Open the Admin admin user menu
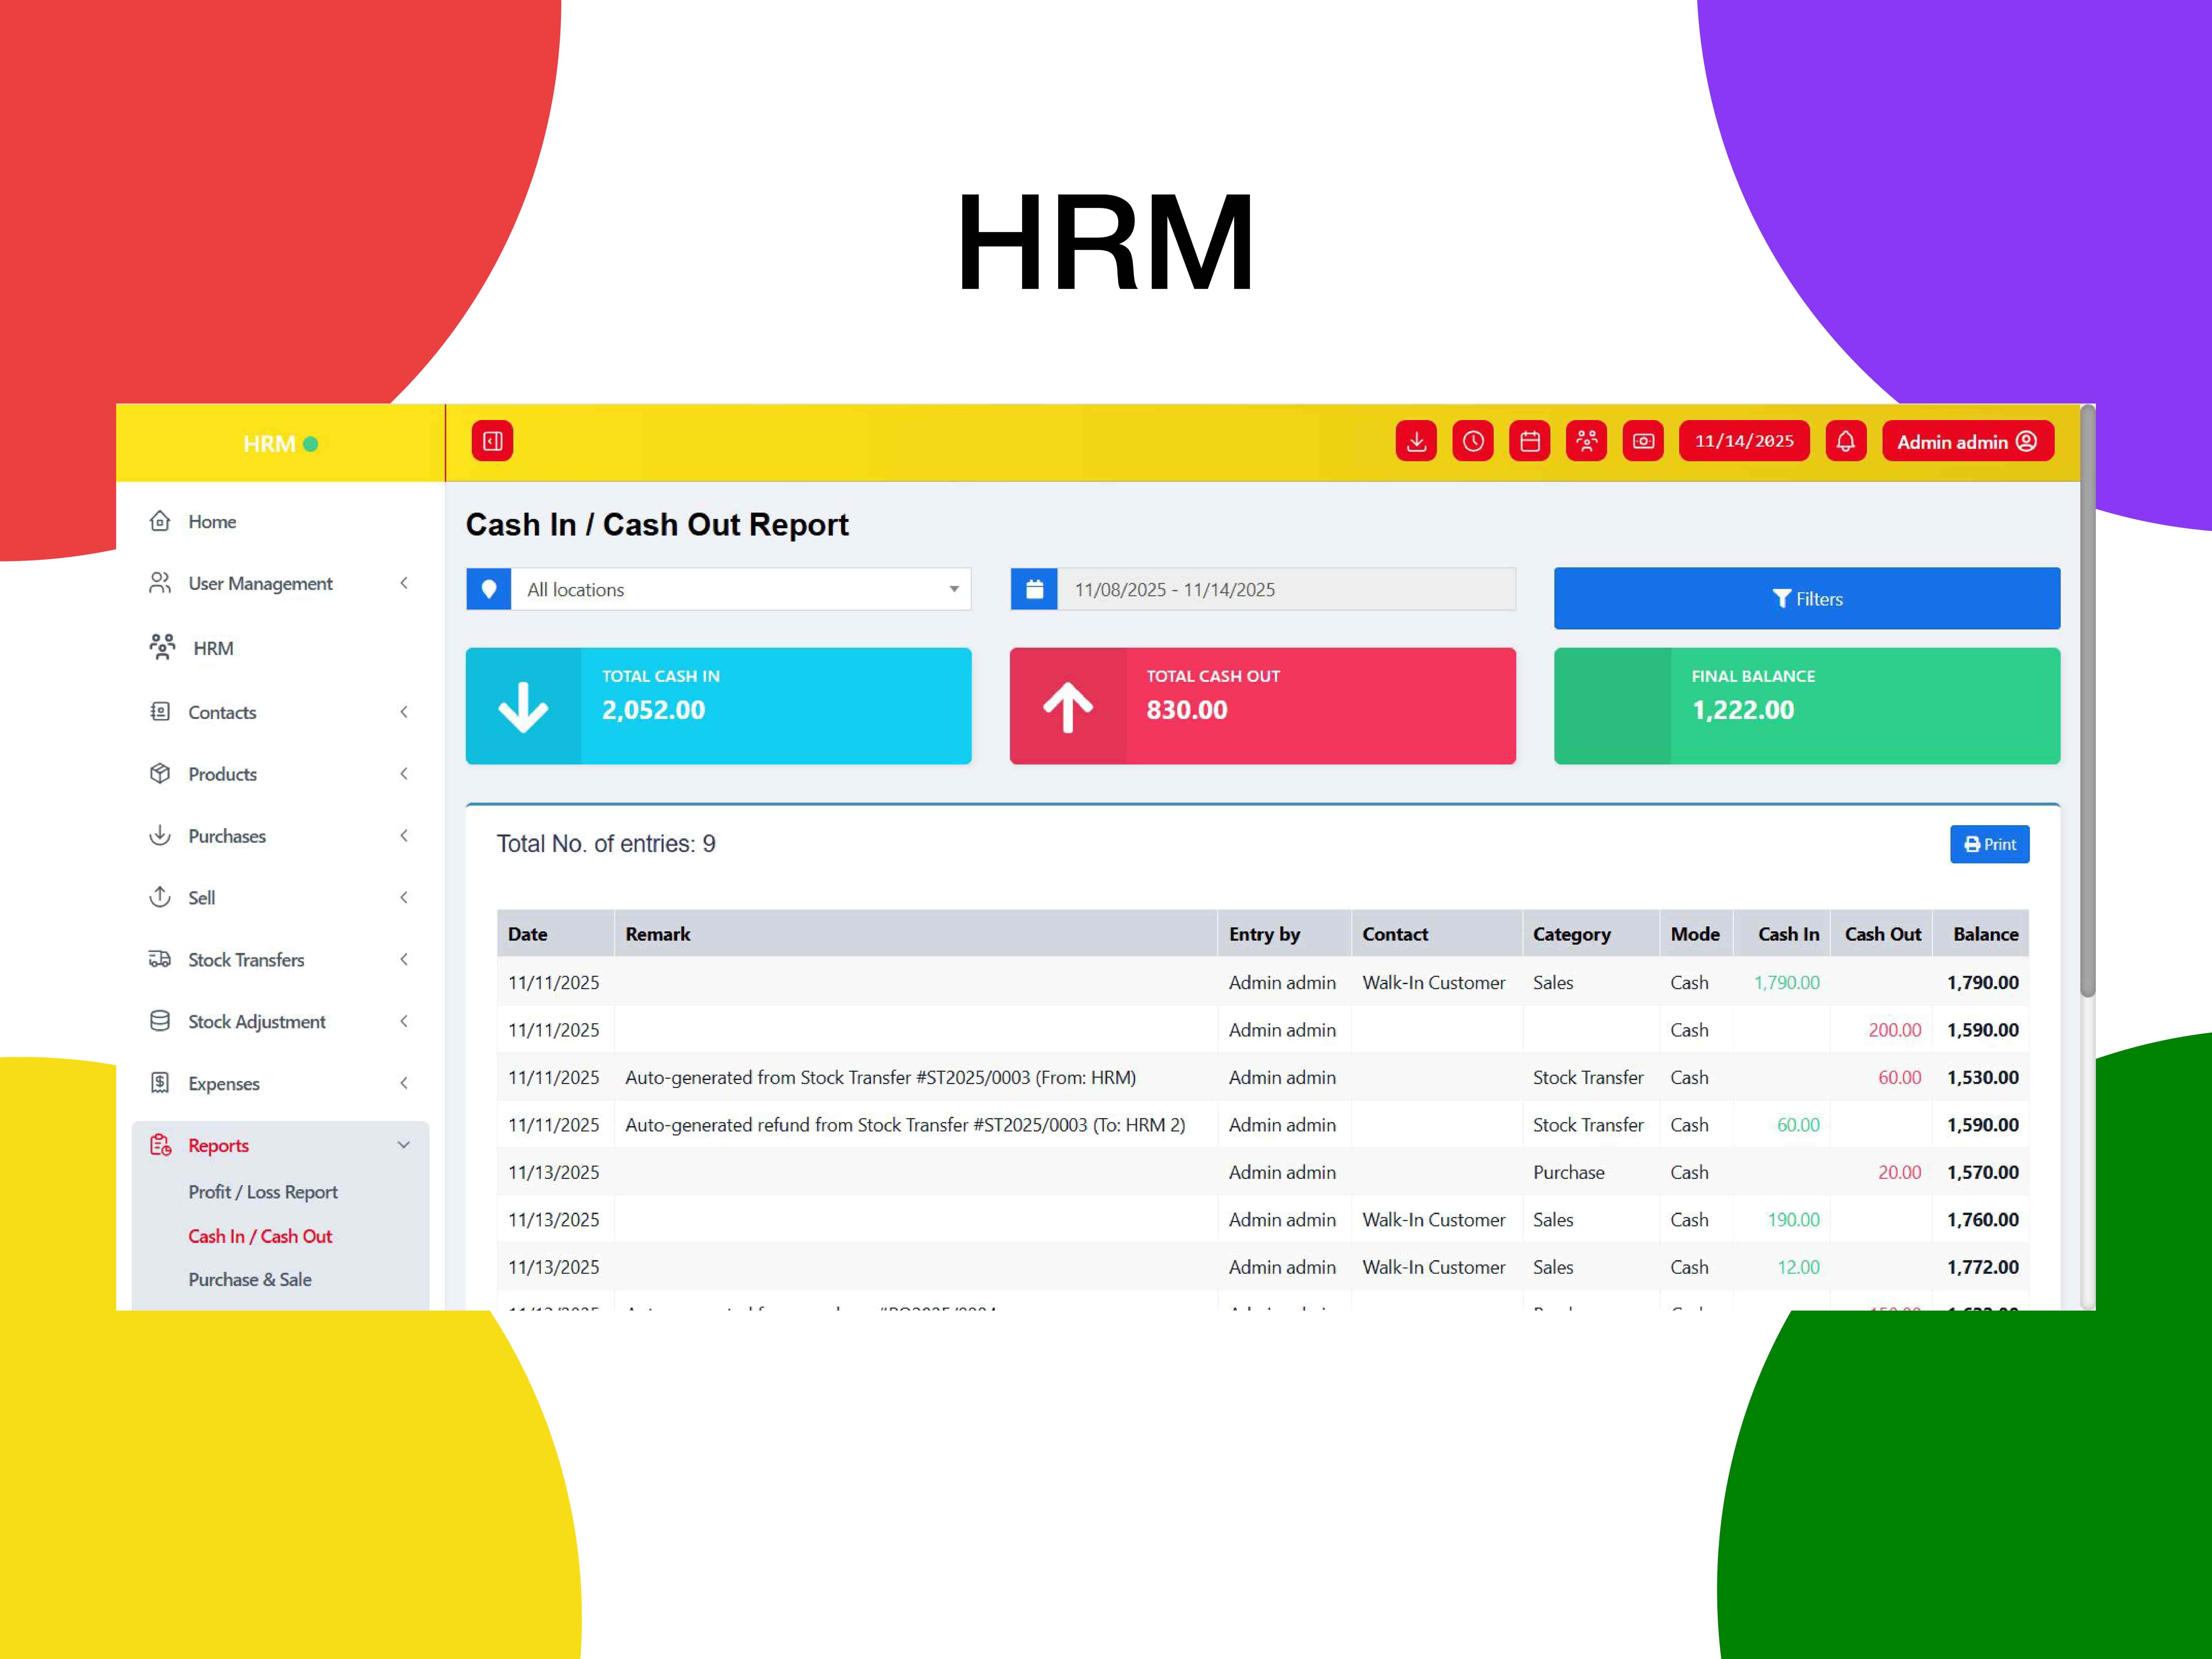Screen dimensions: 2212x1659 point(1968,441)
